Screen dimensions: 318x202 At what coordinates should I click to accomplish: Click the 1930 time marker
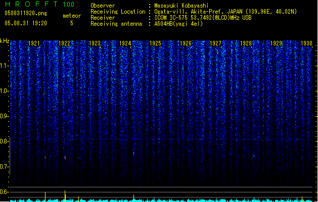(306, 43)
